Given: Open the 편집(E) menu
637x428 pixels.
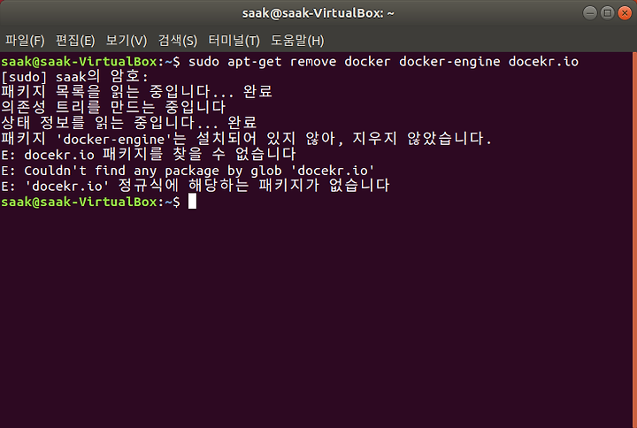Looking at the screenshot, I should 75,40.
